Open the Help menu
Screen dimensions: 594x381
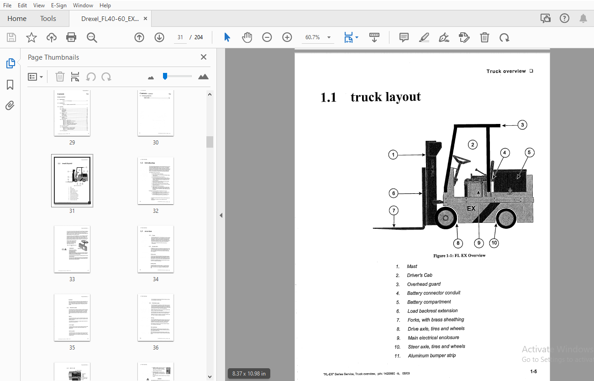tap(105, 5)
